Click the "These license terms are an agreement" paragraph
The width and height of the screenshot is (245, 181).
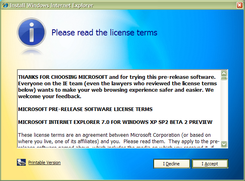[119, 140]
